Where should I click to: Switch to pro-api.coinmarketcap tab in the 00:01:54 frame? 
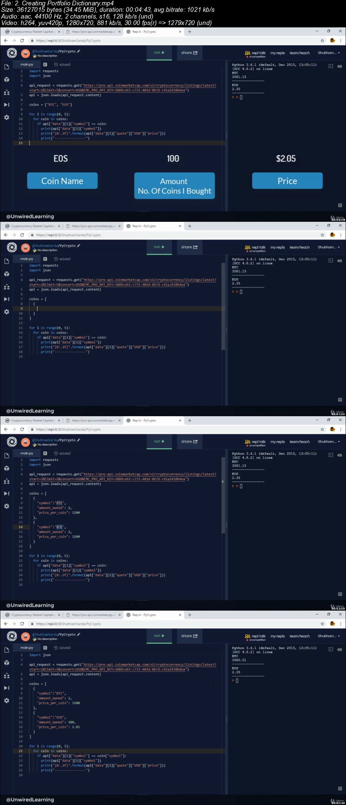click(x=93, y=226)
